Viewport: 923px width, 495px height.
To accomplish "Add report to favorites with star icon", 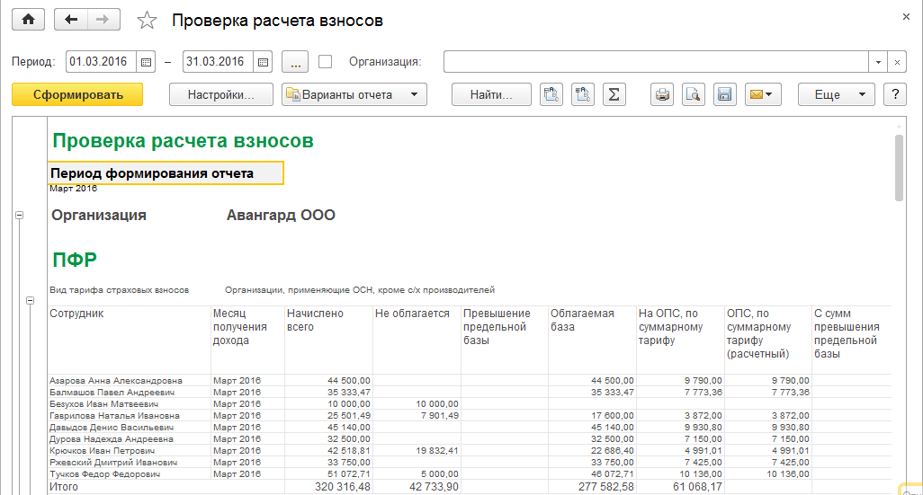I will pyautogui.click(x=147, y=21).
